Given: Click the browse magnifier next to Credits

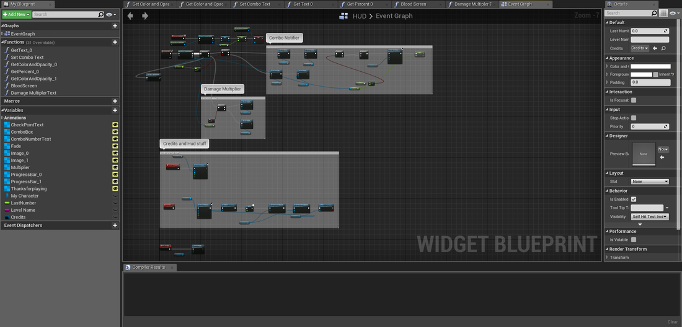Looking at the screenshot, I should (x=663, y=48).
